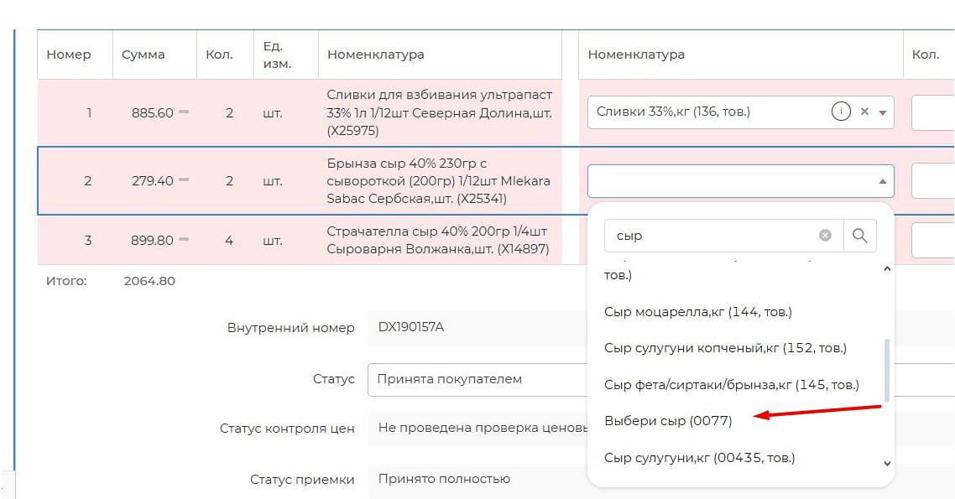Click the minus icon next to sum 885.60
This screenshot has width=955, height=499.
pos(184,112)
